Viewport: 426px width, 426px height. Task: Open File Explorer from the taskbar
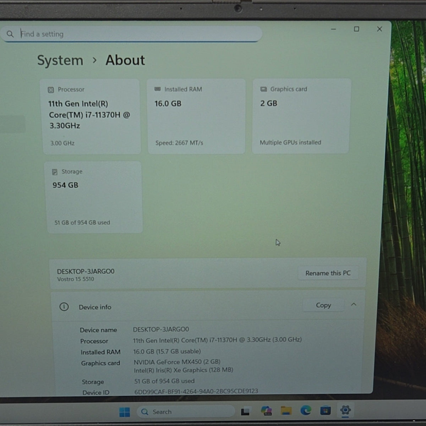(x=286, y=411)
